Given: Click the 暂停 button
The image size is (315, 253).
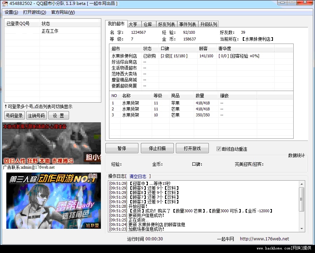Looking at the screenshot, I should 122,148.
